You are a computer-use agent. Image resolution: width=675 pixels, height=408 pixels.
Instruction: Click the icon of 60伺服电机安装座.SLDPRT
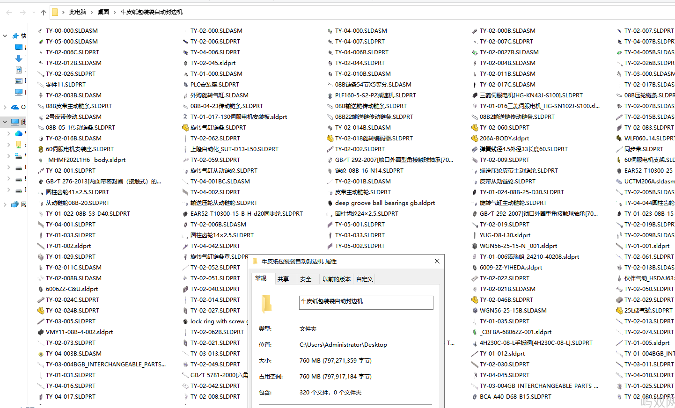tap(41, 149)
